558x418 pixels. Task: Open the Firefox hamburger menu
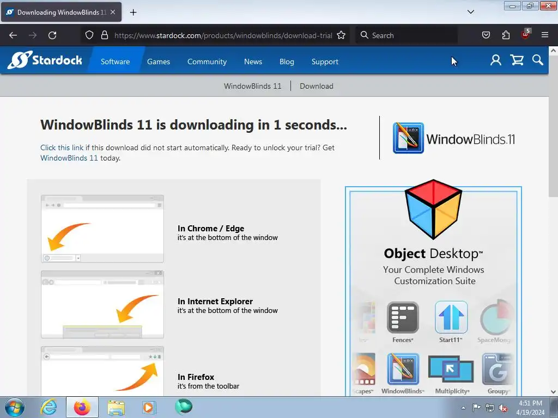point(545,35)
